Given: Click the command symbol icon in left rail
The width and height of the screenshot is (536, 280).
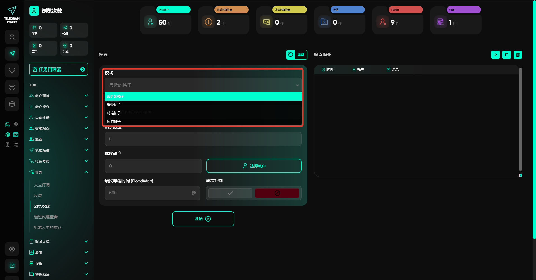Looking at the screenshot, I should point(12,87).
